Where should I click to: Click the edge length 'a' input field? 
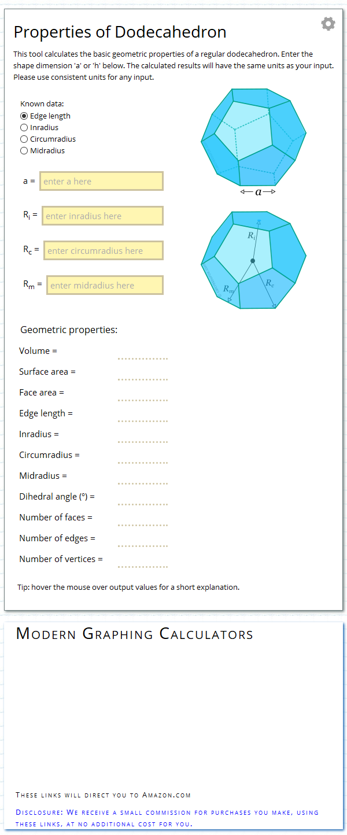click(101, 180)
